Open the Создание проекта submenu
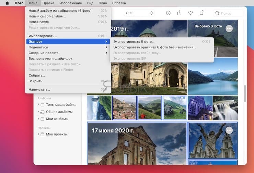The image size is (254, 173). pyautogui.click(x=68, y=53)
